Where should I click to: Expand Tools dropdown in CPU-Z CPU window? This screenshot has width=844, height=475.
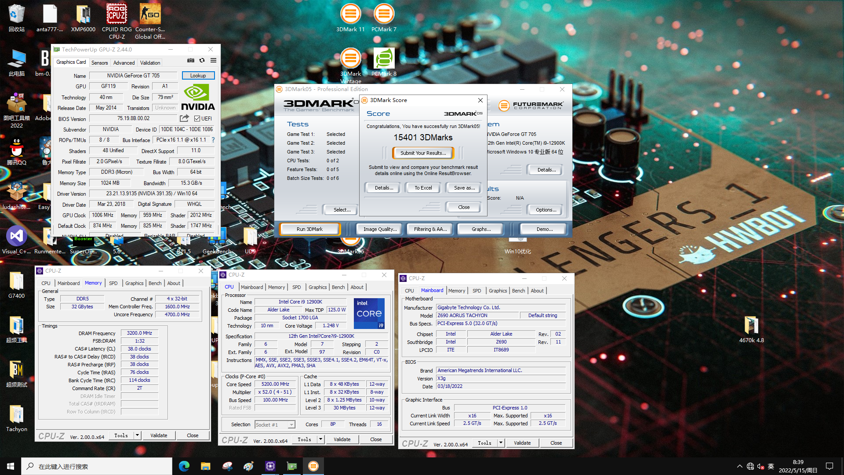320,439
